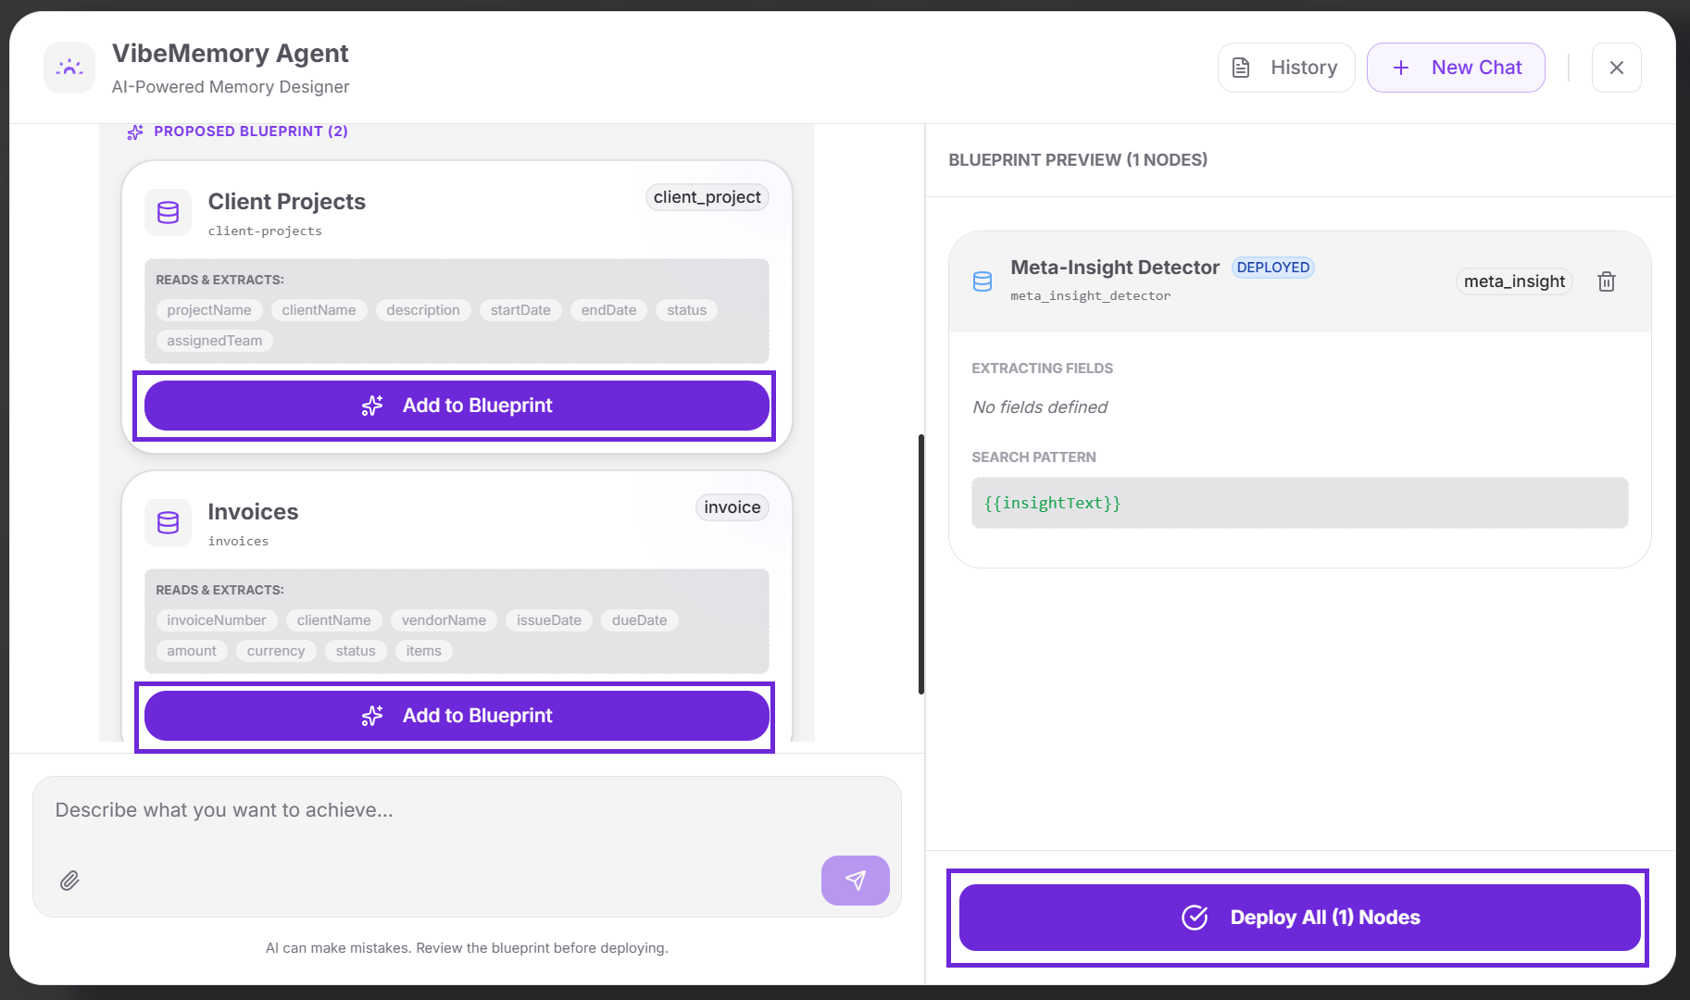Select the meta_insight type tag
The width and height of the screenshot is (1690, 1000).
(1513, 281)
